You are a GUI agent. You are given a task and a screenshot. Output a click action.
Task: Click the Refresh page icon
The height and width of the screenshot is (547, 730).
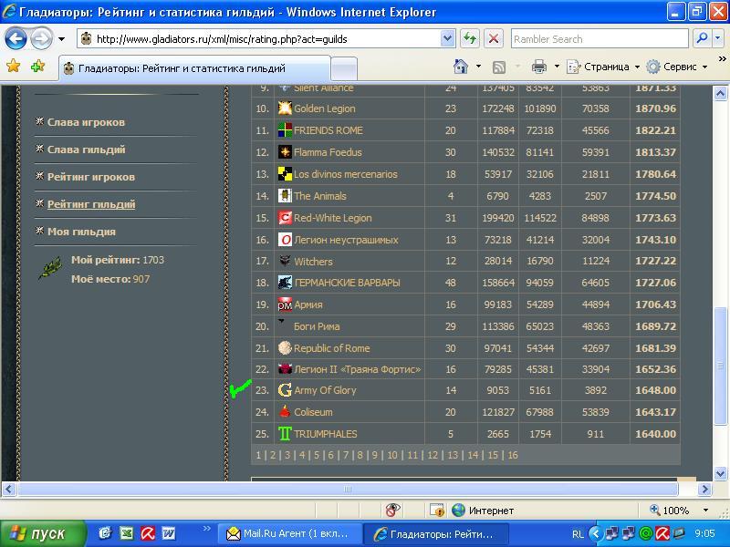click(x=470, y=38)
